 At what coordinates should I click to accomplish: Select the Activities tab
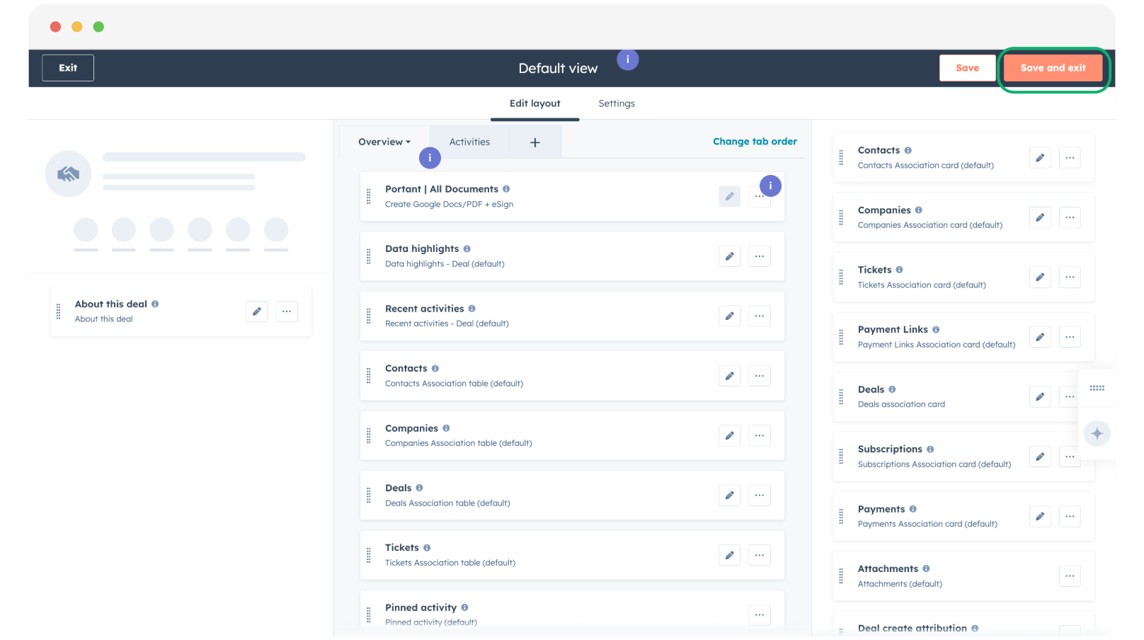tap(469, 142)
